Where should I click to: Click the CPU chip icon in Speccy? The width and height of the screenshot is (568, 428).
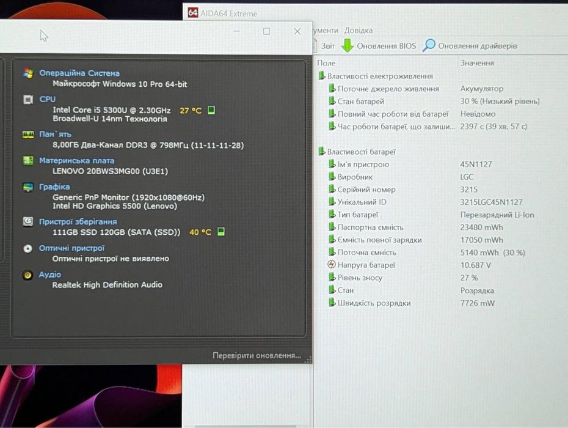(x=28, y=99)
